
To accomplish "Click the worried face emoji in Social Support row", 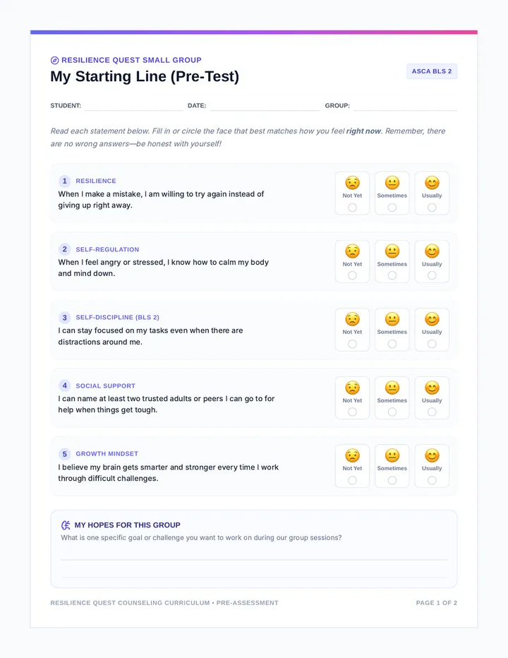I will pyautogui.click(x=352, y=388).
